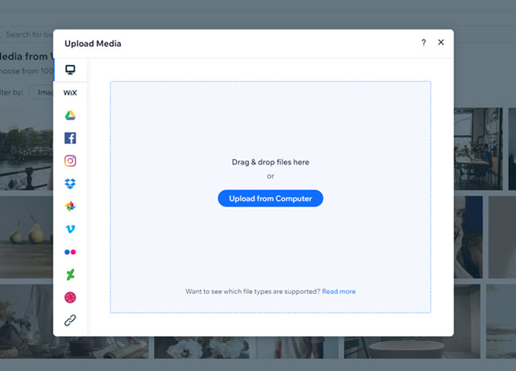The height and width of the screenshot is (371, 516).
Task: Open help with the question mark icon
Action: [x=424, y=42]
